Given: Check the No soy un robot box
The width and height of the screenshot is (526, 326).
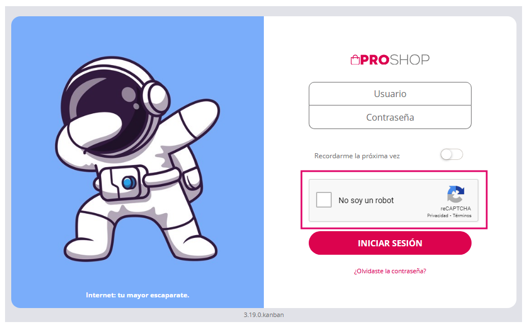Looking at the screenshot, I should click(x=324, y=200).
